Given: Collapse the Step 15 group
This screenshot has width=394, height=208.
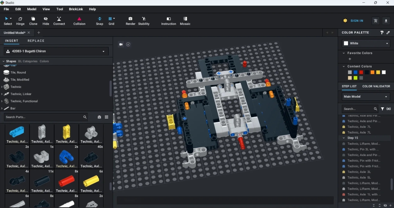Looking at the screenshot, I should click(344, 138).
